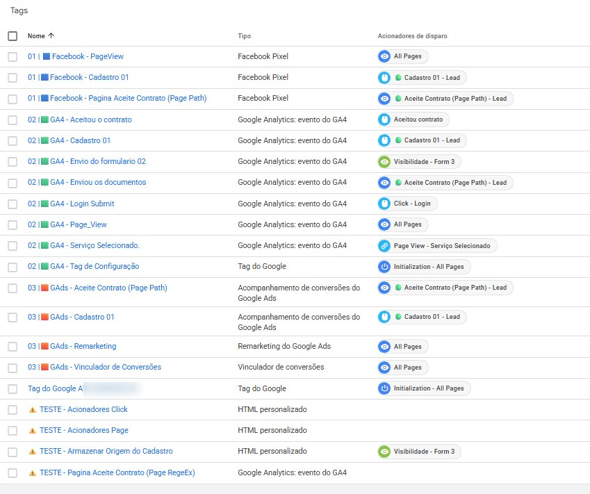Open the TESTE - Armazenar Origem do Cadastro tag

coord(106,451)
